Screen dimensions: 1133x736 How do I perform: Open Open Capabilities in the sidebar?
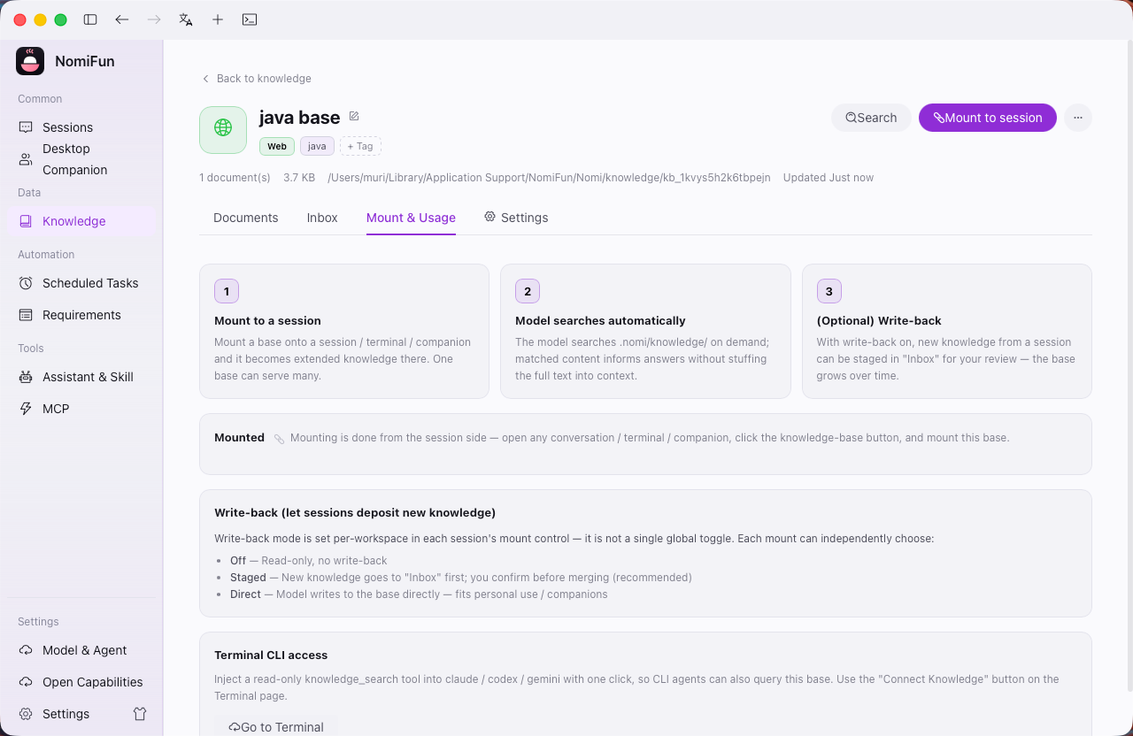coord(81,682)
